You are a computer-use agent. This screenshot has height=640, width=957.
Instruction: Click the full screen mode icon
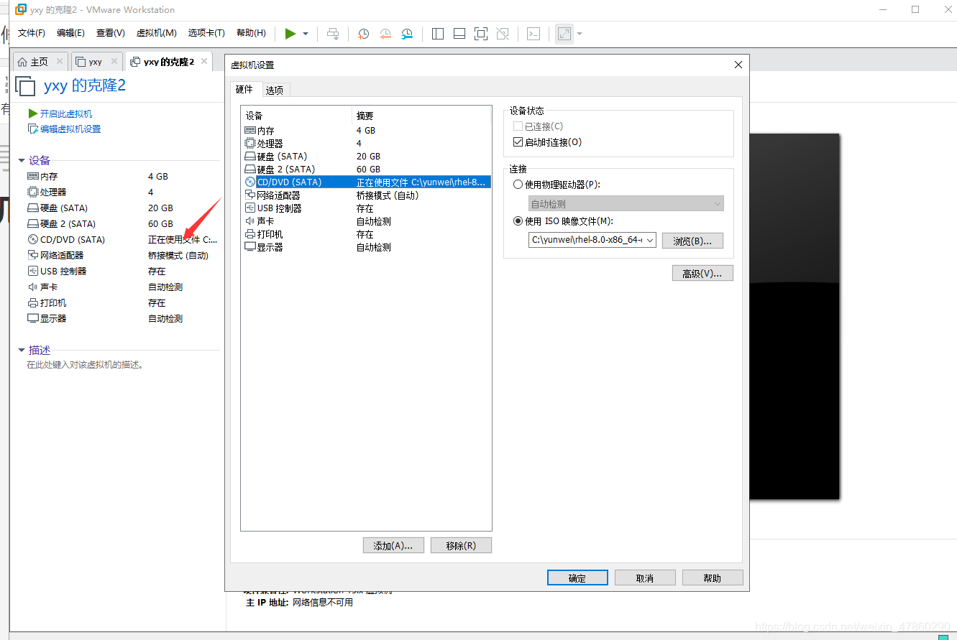481,34
